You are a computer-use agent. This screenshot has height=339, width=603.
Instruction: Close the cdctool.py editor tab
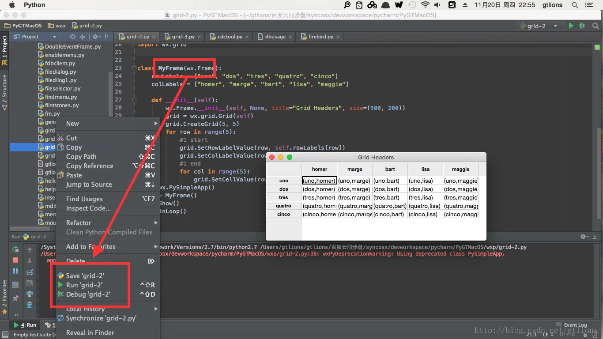coord(247,37)
